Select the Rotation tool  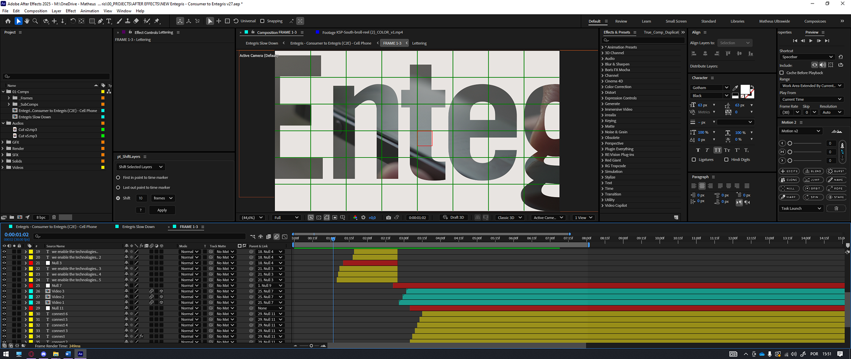click(x=73, y=21)
